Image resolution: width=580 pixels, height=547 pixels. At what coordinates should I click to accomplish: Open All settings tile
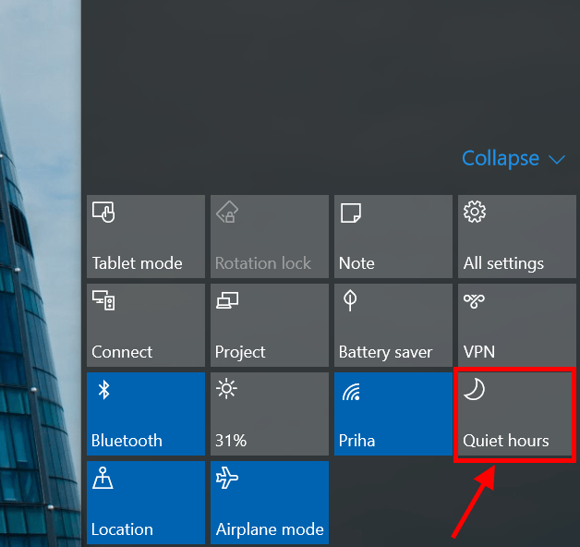tap(517, 237)
